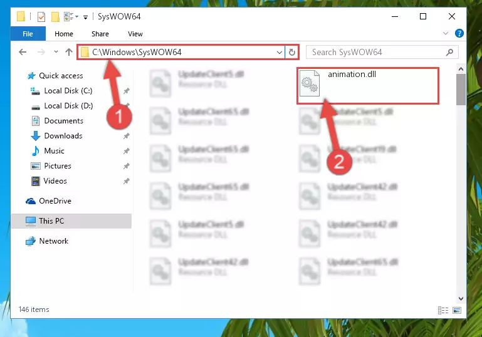Minimize the SysWOW64 window

coord(395,16)
